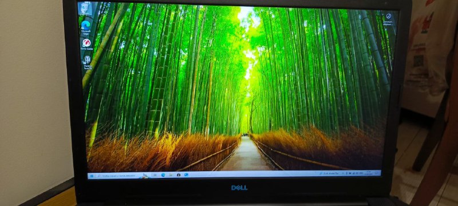Open the Recycle Bin desktop icon
Screen dimensions: 458x206
pyautogui.click(x=85, y=8)
